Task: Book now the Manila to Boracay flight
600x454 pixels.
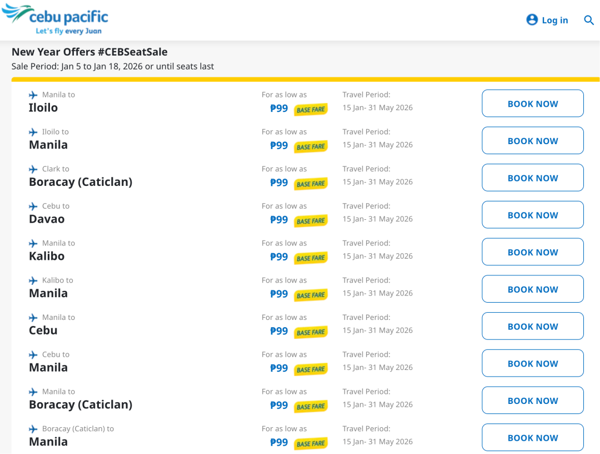Action: click(533, 401)
